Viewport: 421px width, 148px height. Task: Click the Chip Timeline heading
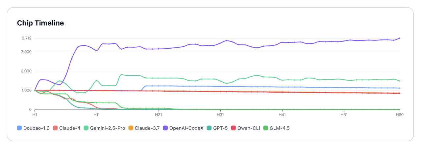[x=40, y=23]
